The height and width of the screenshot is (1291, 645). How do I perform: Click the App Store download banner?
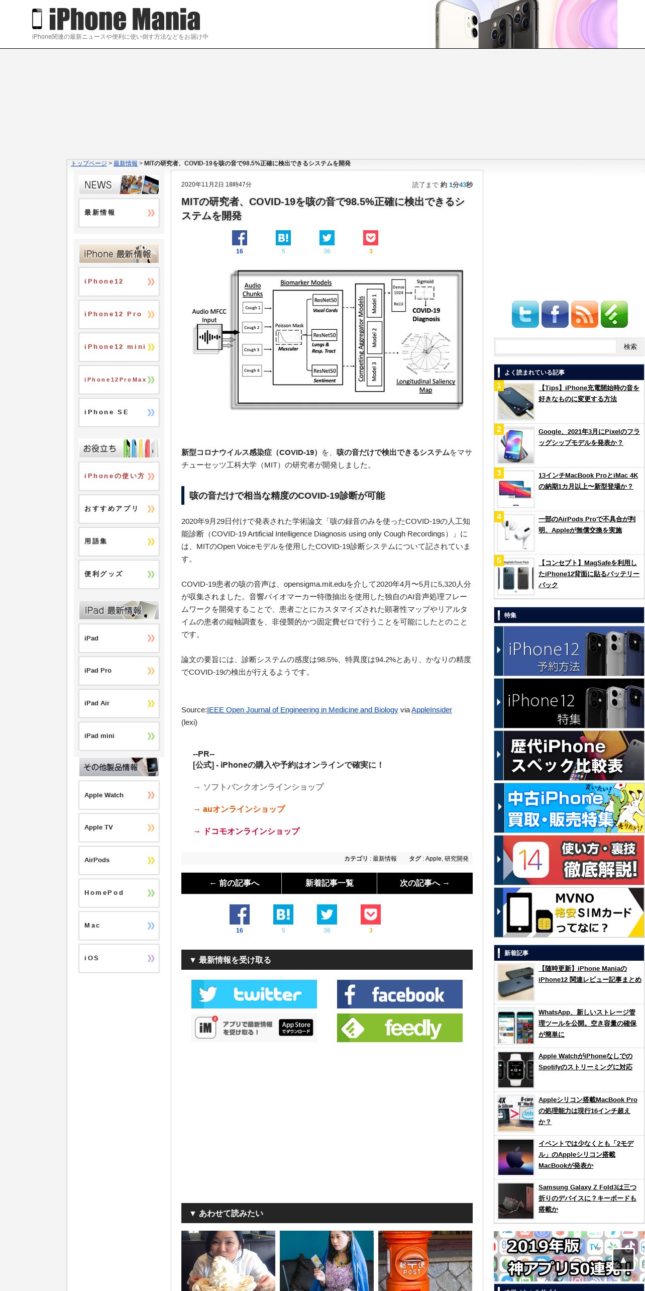[254, 1028]
